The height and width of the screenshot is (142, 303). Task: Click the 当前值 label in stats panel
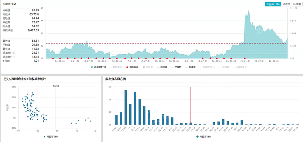point(6,10)
